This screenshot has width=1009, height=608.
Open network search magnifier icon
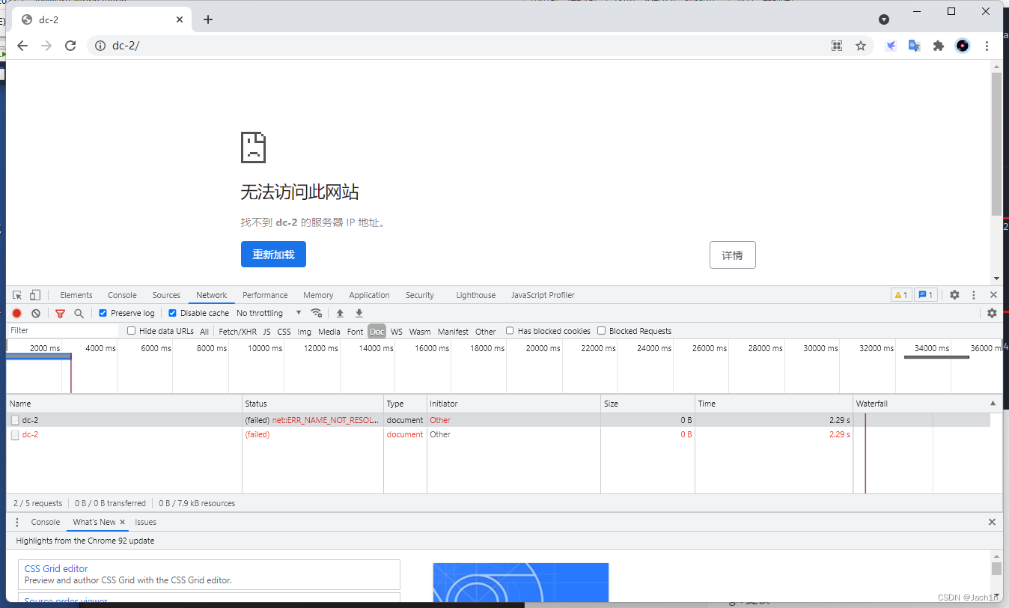pos(79,313)
